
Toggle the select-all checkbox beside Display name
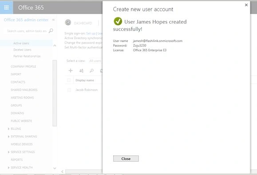tap(69, 80)
